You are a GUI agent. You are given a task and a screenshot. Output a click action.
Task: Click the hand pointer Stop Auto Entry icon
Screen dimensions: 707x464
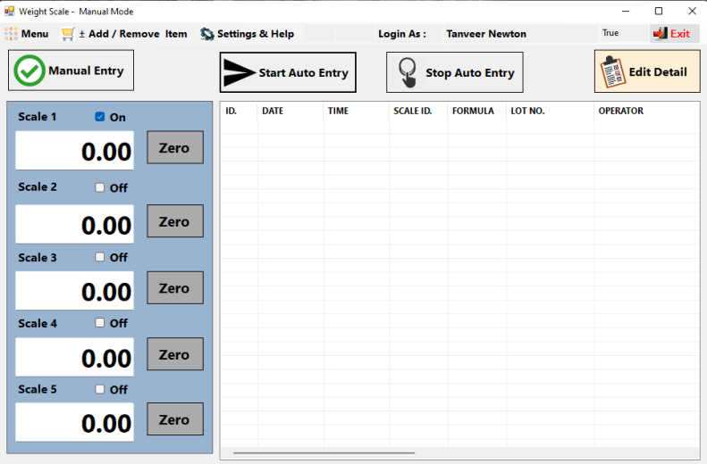(408, 72)
